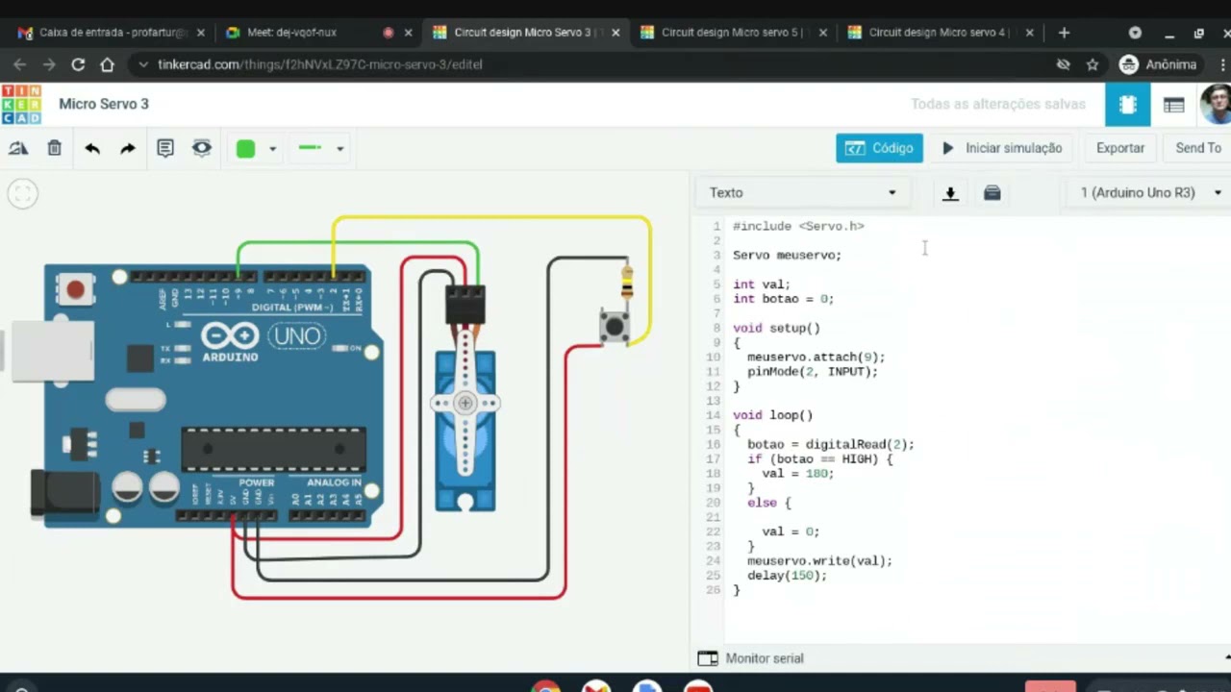Image resolution: width=1231 pixels, height=692 pixels.
Task: Expand the wire color dropdown arrow
Action: pos(272,149)
